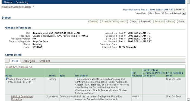190x101 pixels.
Task: Click Oracle Clusterware / RAC Provisioning row name
Action: 22,81
